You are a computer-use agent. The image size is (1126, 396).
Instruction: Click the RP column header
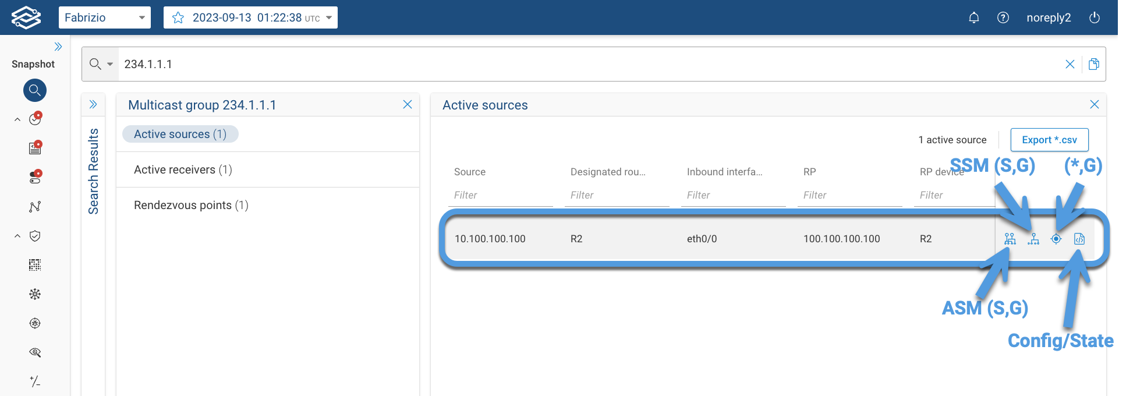pos(809,172)
